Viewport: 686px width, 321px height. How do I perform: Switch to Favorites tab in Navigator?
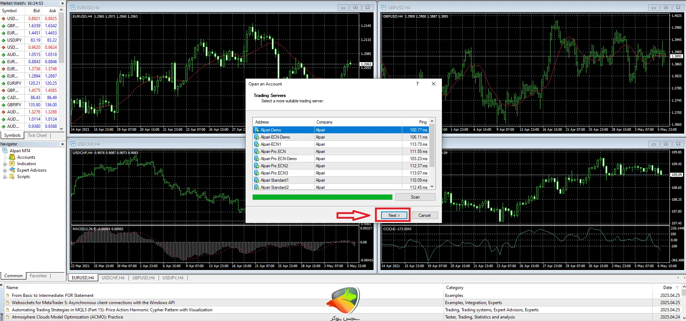point(38,276)
